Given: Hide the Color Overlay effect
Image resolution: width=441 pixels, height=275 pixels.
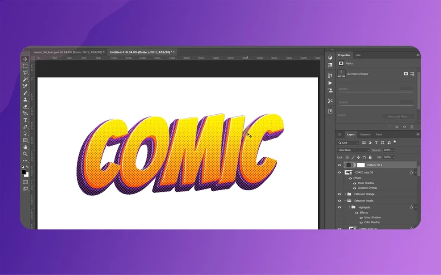Looking at the screenshot, I should pos(361,223).
